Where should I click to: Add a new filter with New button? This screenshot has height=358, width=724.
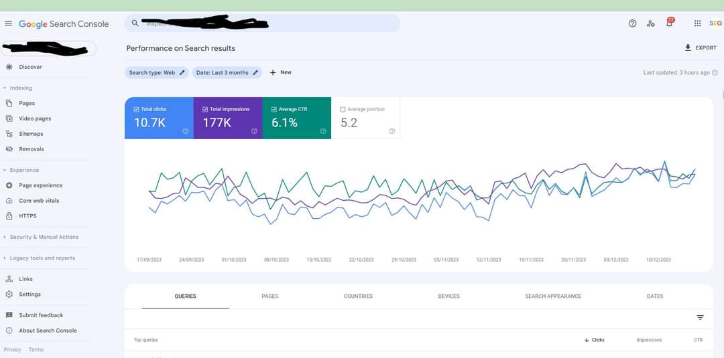pyautogui.click(x=280, y=72)
